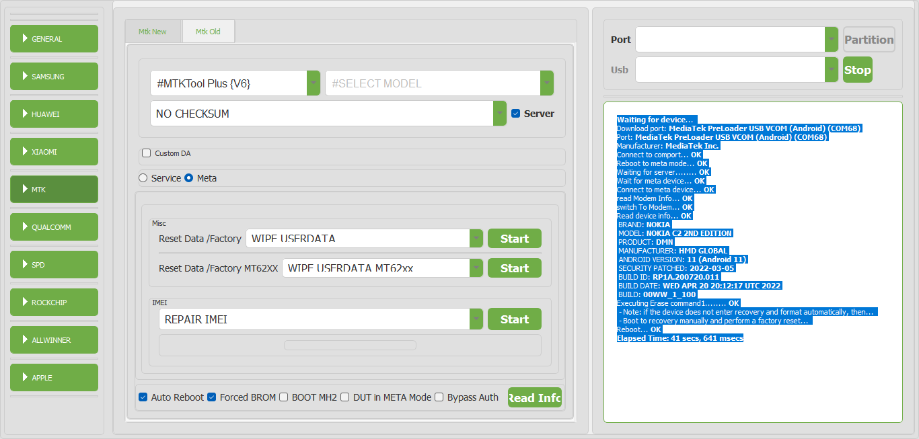Viewport: 919px width, 439px height.
Task: Toggle the Forced BROM checkbox
Action: (212, 397)
